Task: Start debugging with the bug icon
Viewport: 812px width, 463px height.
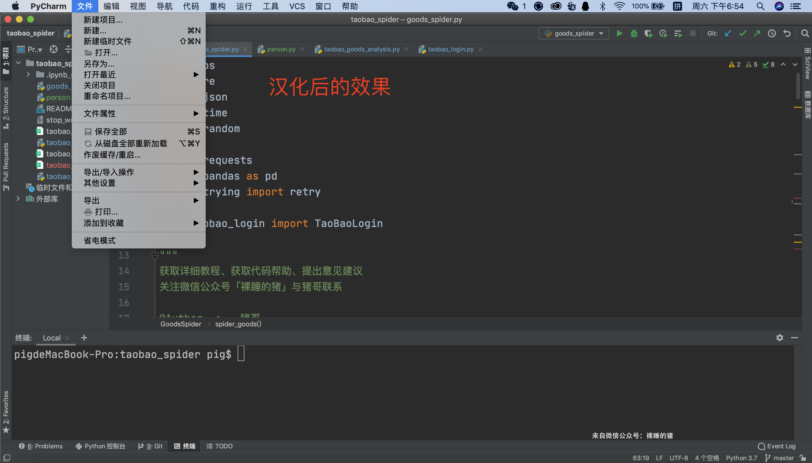Action: (x=634, y=33)
